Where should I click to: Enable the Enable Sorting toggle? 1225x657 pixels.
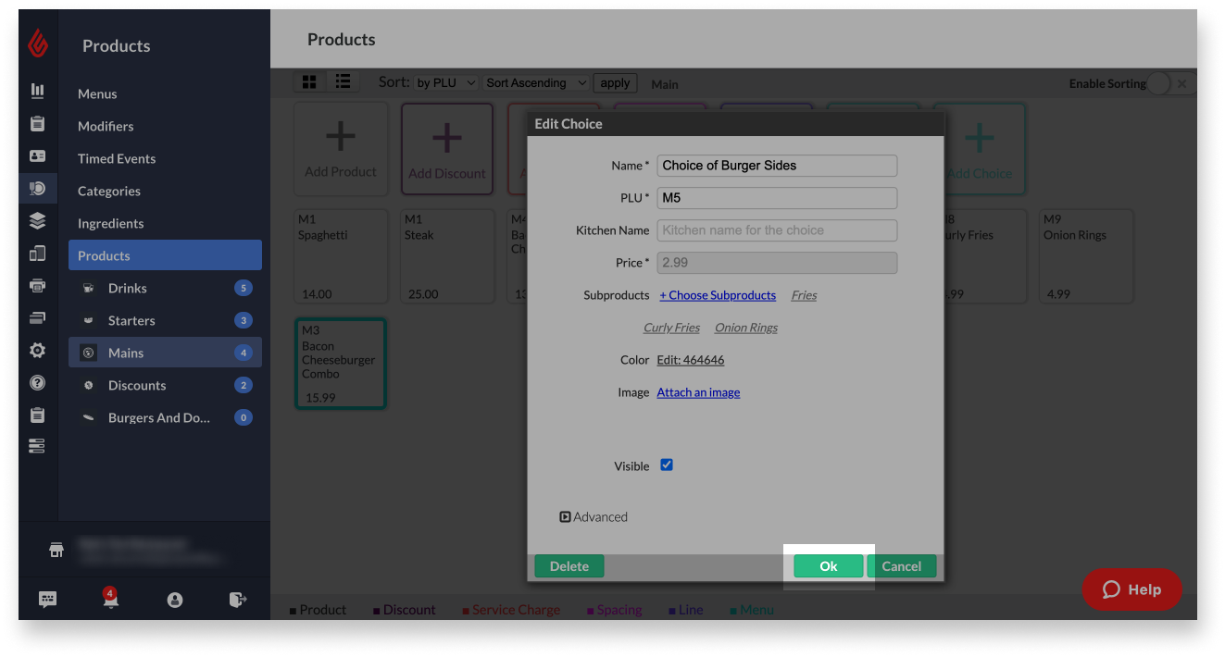click(x=1161, y=82)
